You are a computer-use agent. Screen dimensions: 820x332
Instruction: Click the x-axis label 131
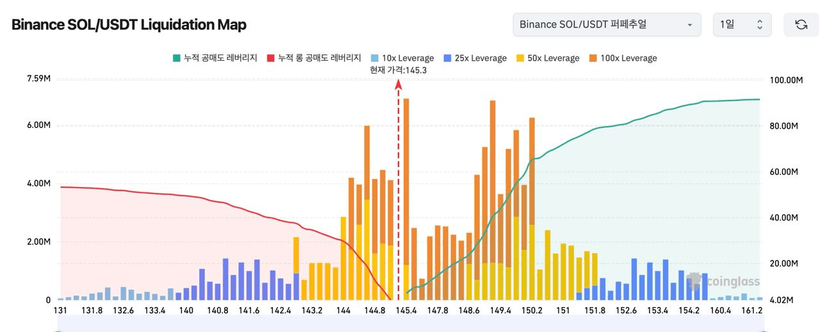pyautogui.click(x=60, y=310)
